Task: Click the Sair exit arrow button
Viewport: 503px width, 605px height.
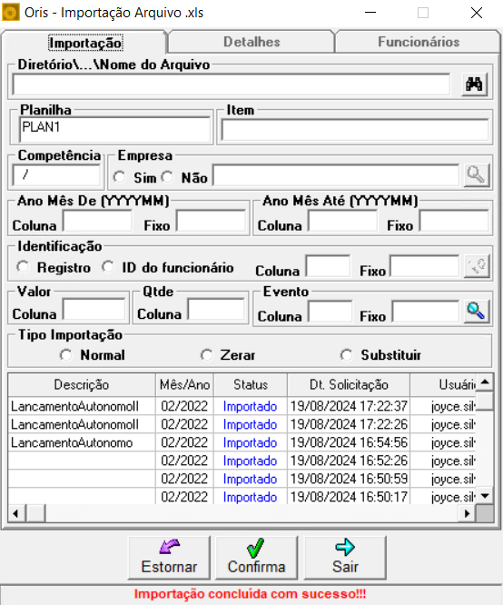Action: pyautogui.click(x=345, y=558)
